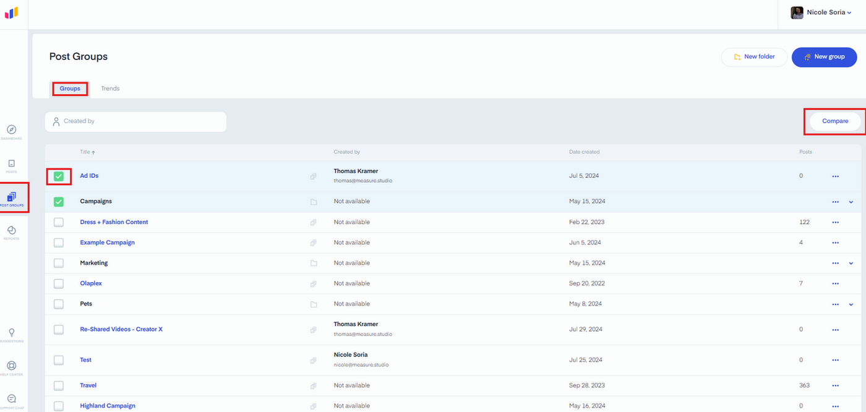The width and height of the screenshot is (866, 412).
Task: Open the Olaplex group link
Action: point(91,283)
